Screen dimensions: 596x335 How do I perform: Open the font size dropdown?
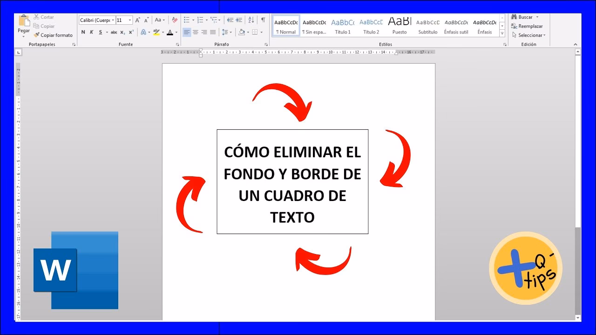point(130,20)
